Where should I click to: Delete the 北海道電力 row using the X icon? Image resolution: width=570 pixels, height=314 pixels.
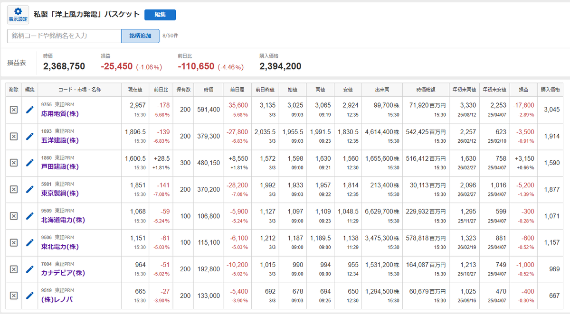coord(14,216)
